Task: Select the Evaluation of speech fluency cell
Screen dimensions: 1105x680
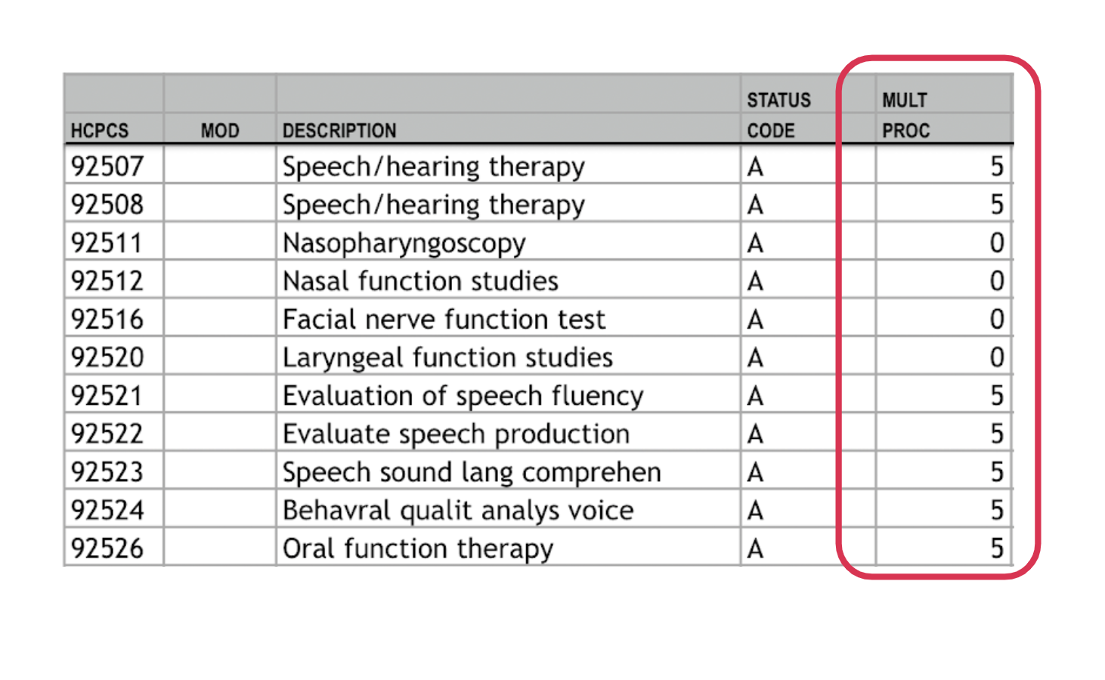Action: (508, 395)
